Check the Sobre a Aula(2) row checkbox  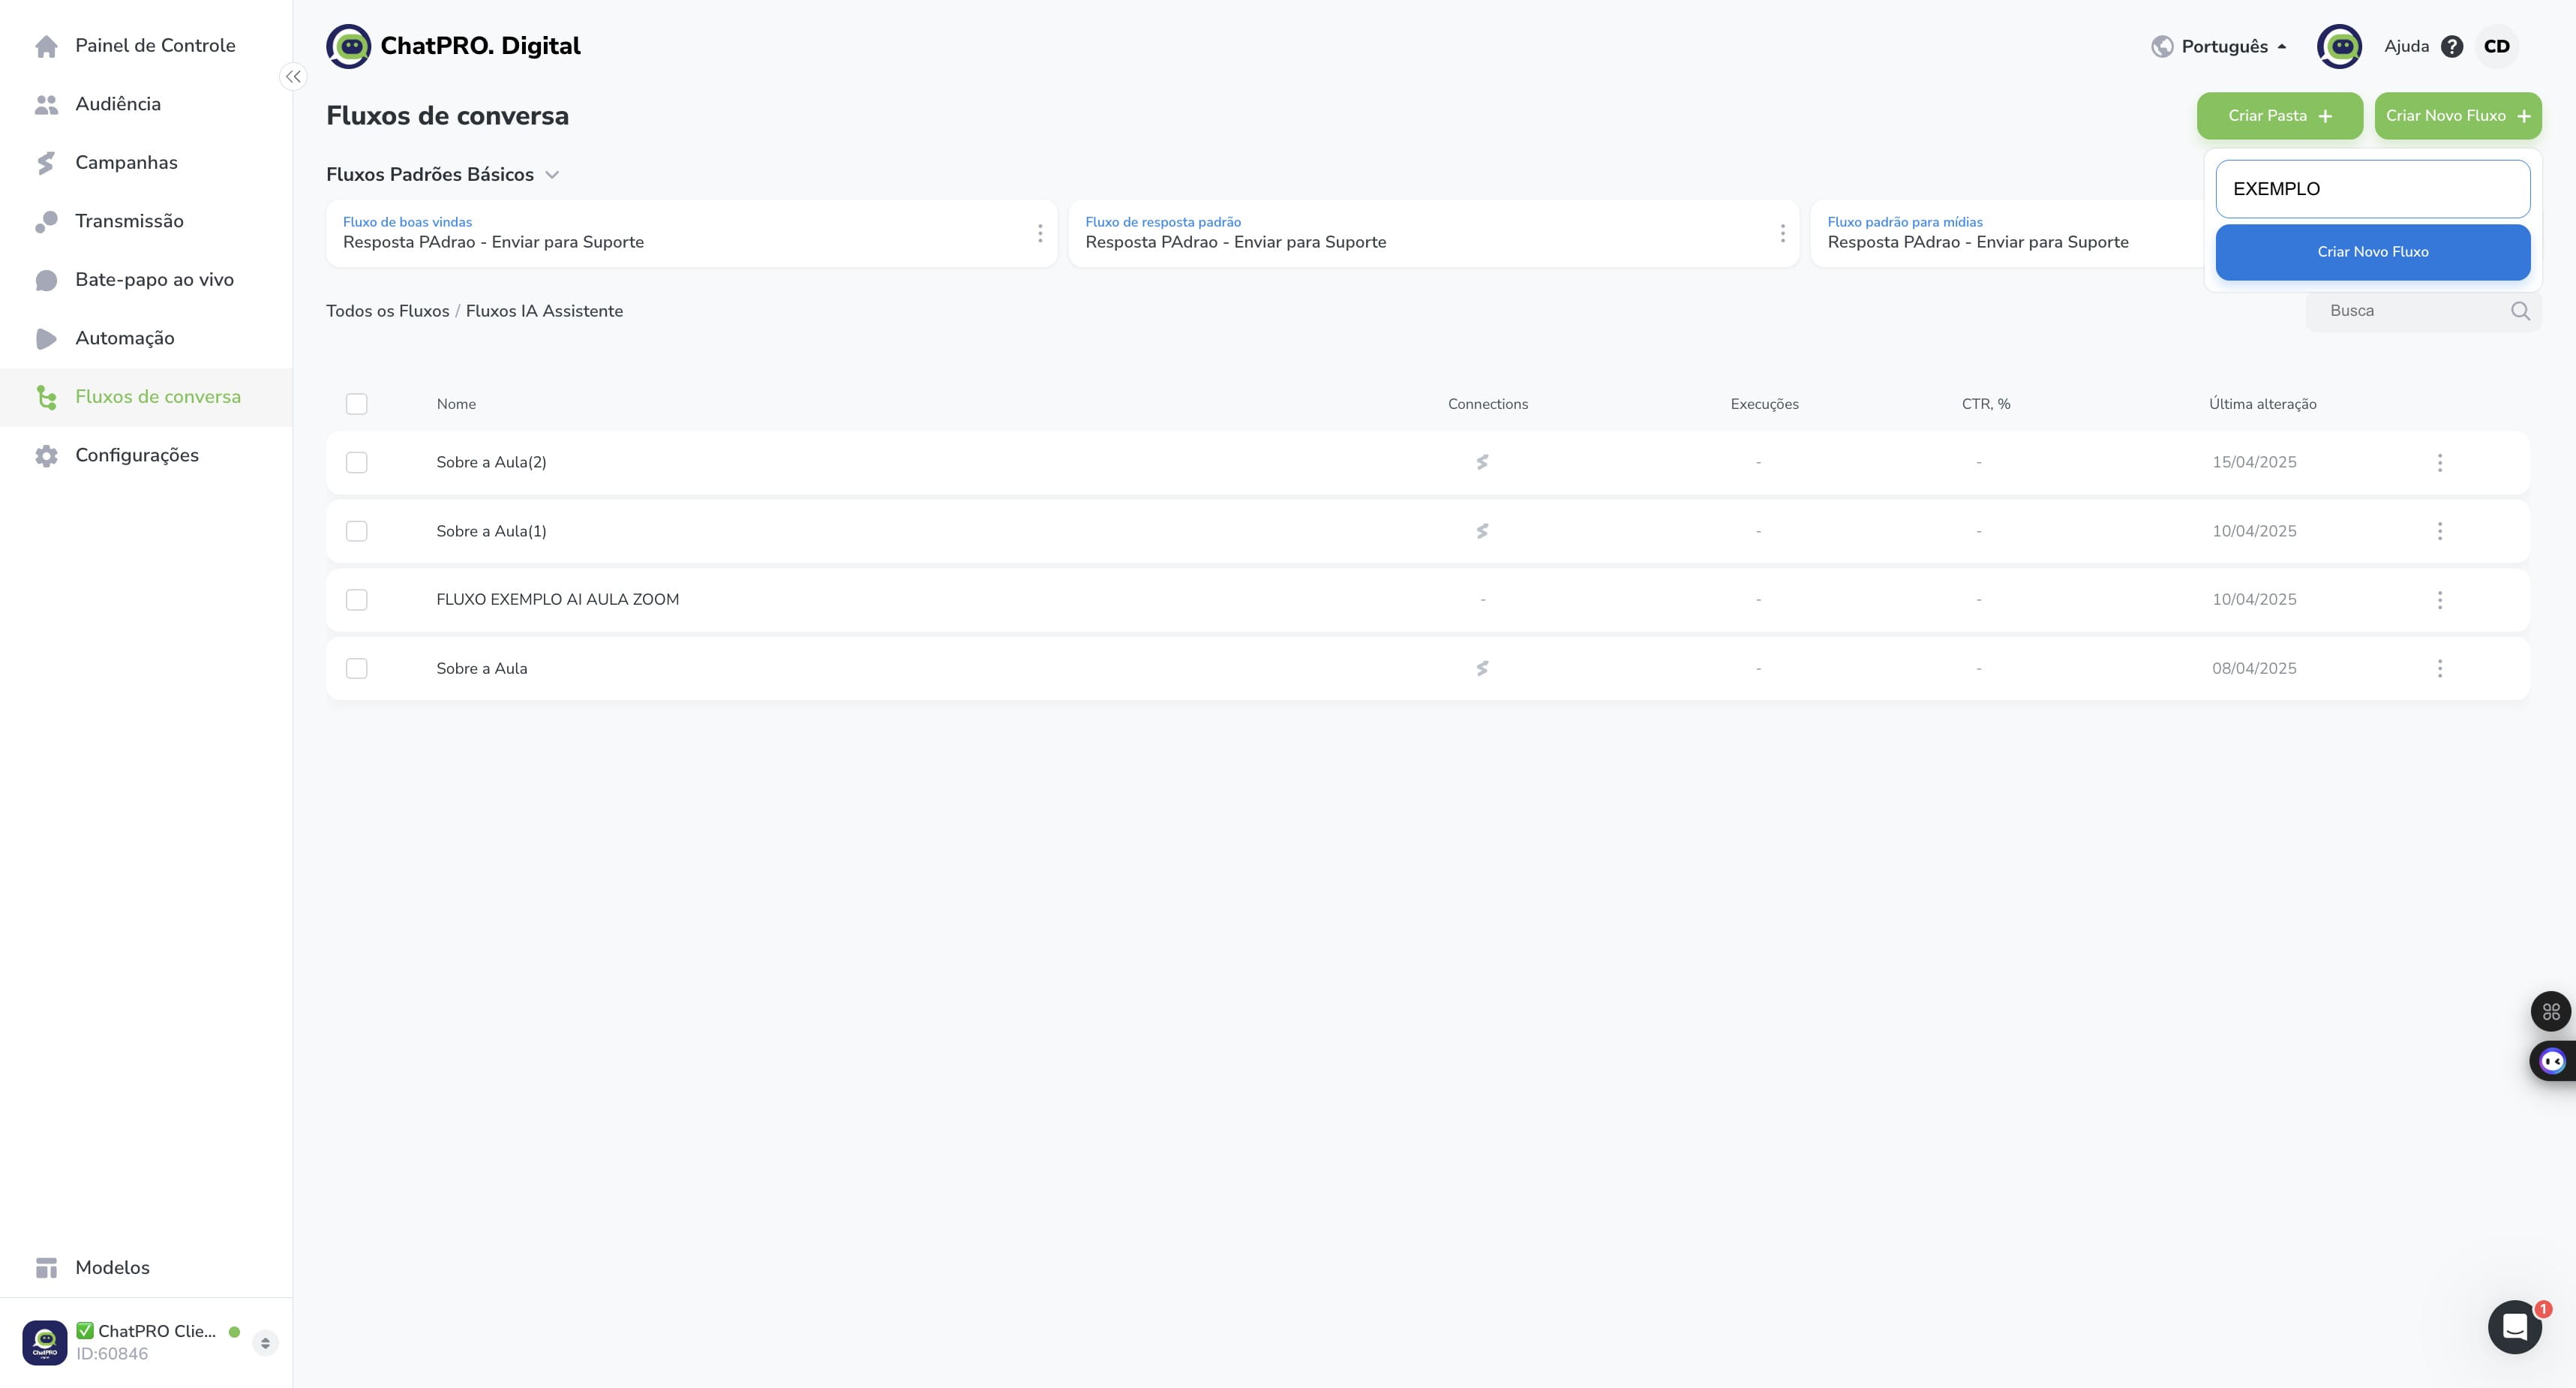[356, 462]
